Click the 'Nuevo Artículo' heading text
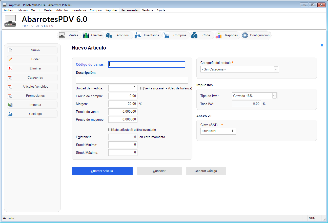 pos(89,48)
